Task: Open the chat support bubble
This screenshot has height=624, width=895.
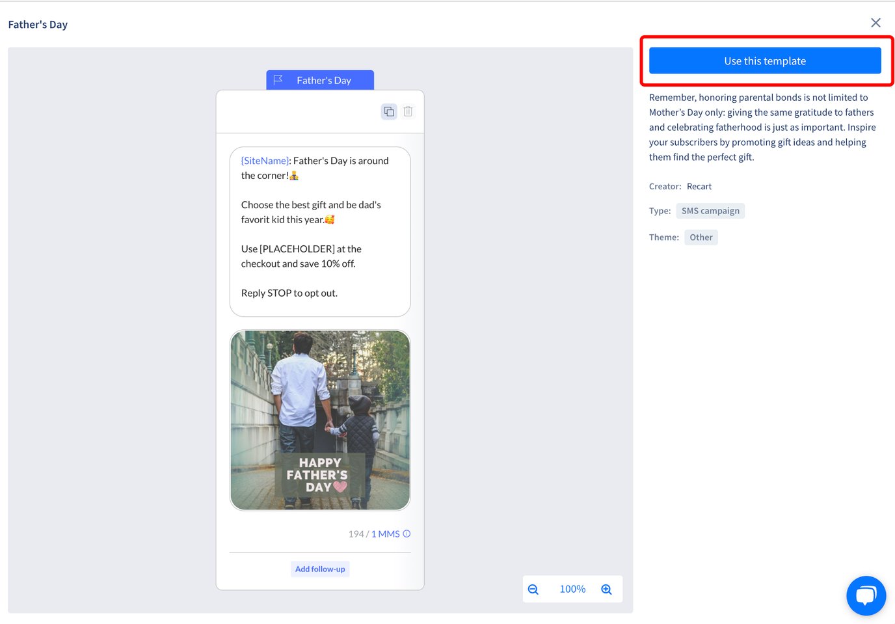Action: tap(866, 595)
